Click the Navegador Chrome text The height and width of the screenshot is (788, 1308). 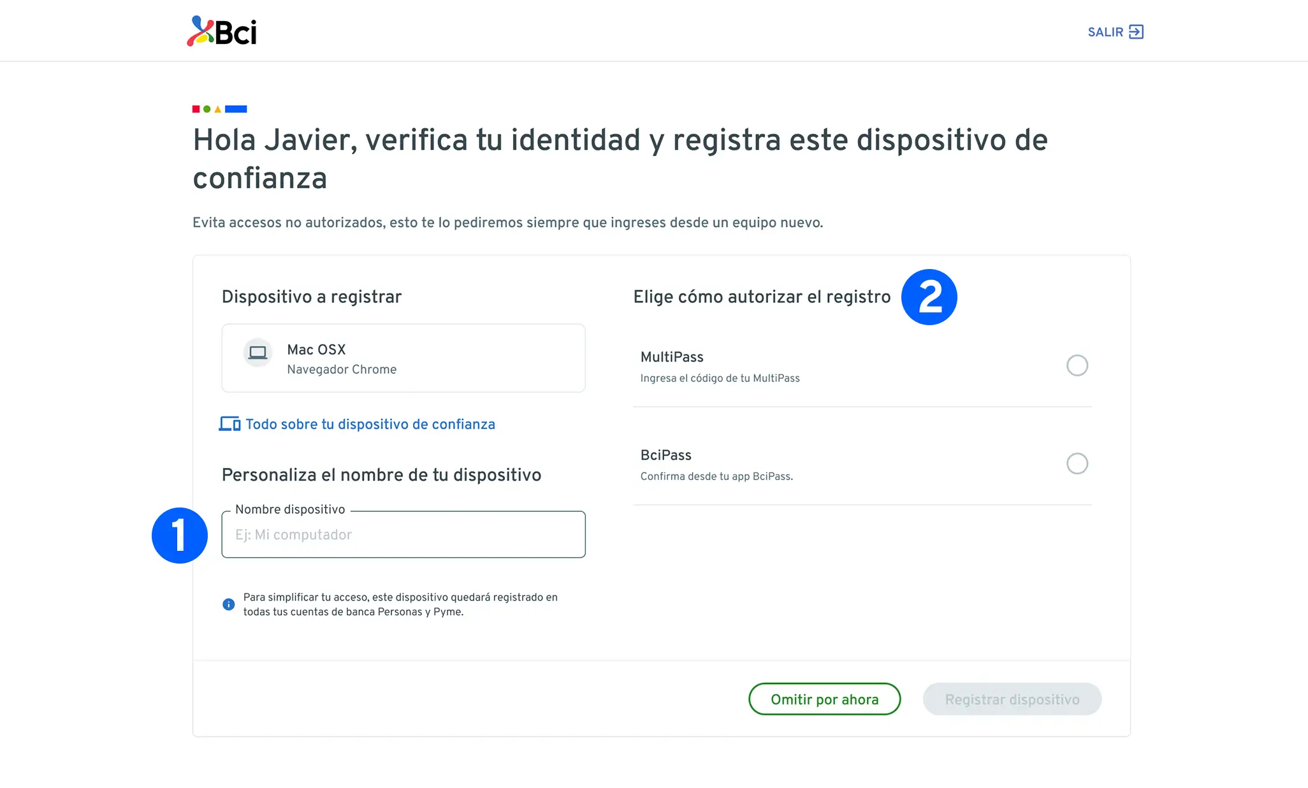pyautogui.click(x=342, y=370)
